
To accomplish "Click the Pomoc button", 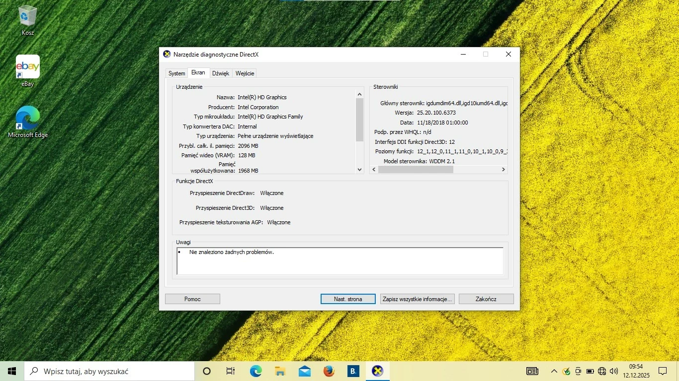I will click(192, 299).
